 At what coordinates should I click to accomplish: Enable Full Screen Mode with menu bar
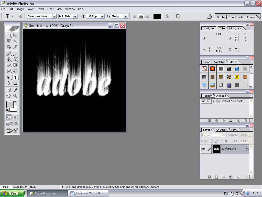tap(12, 124)
